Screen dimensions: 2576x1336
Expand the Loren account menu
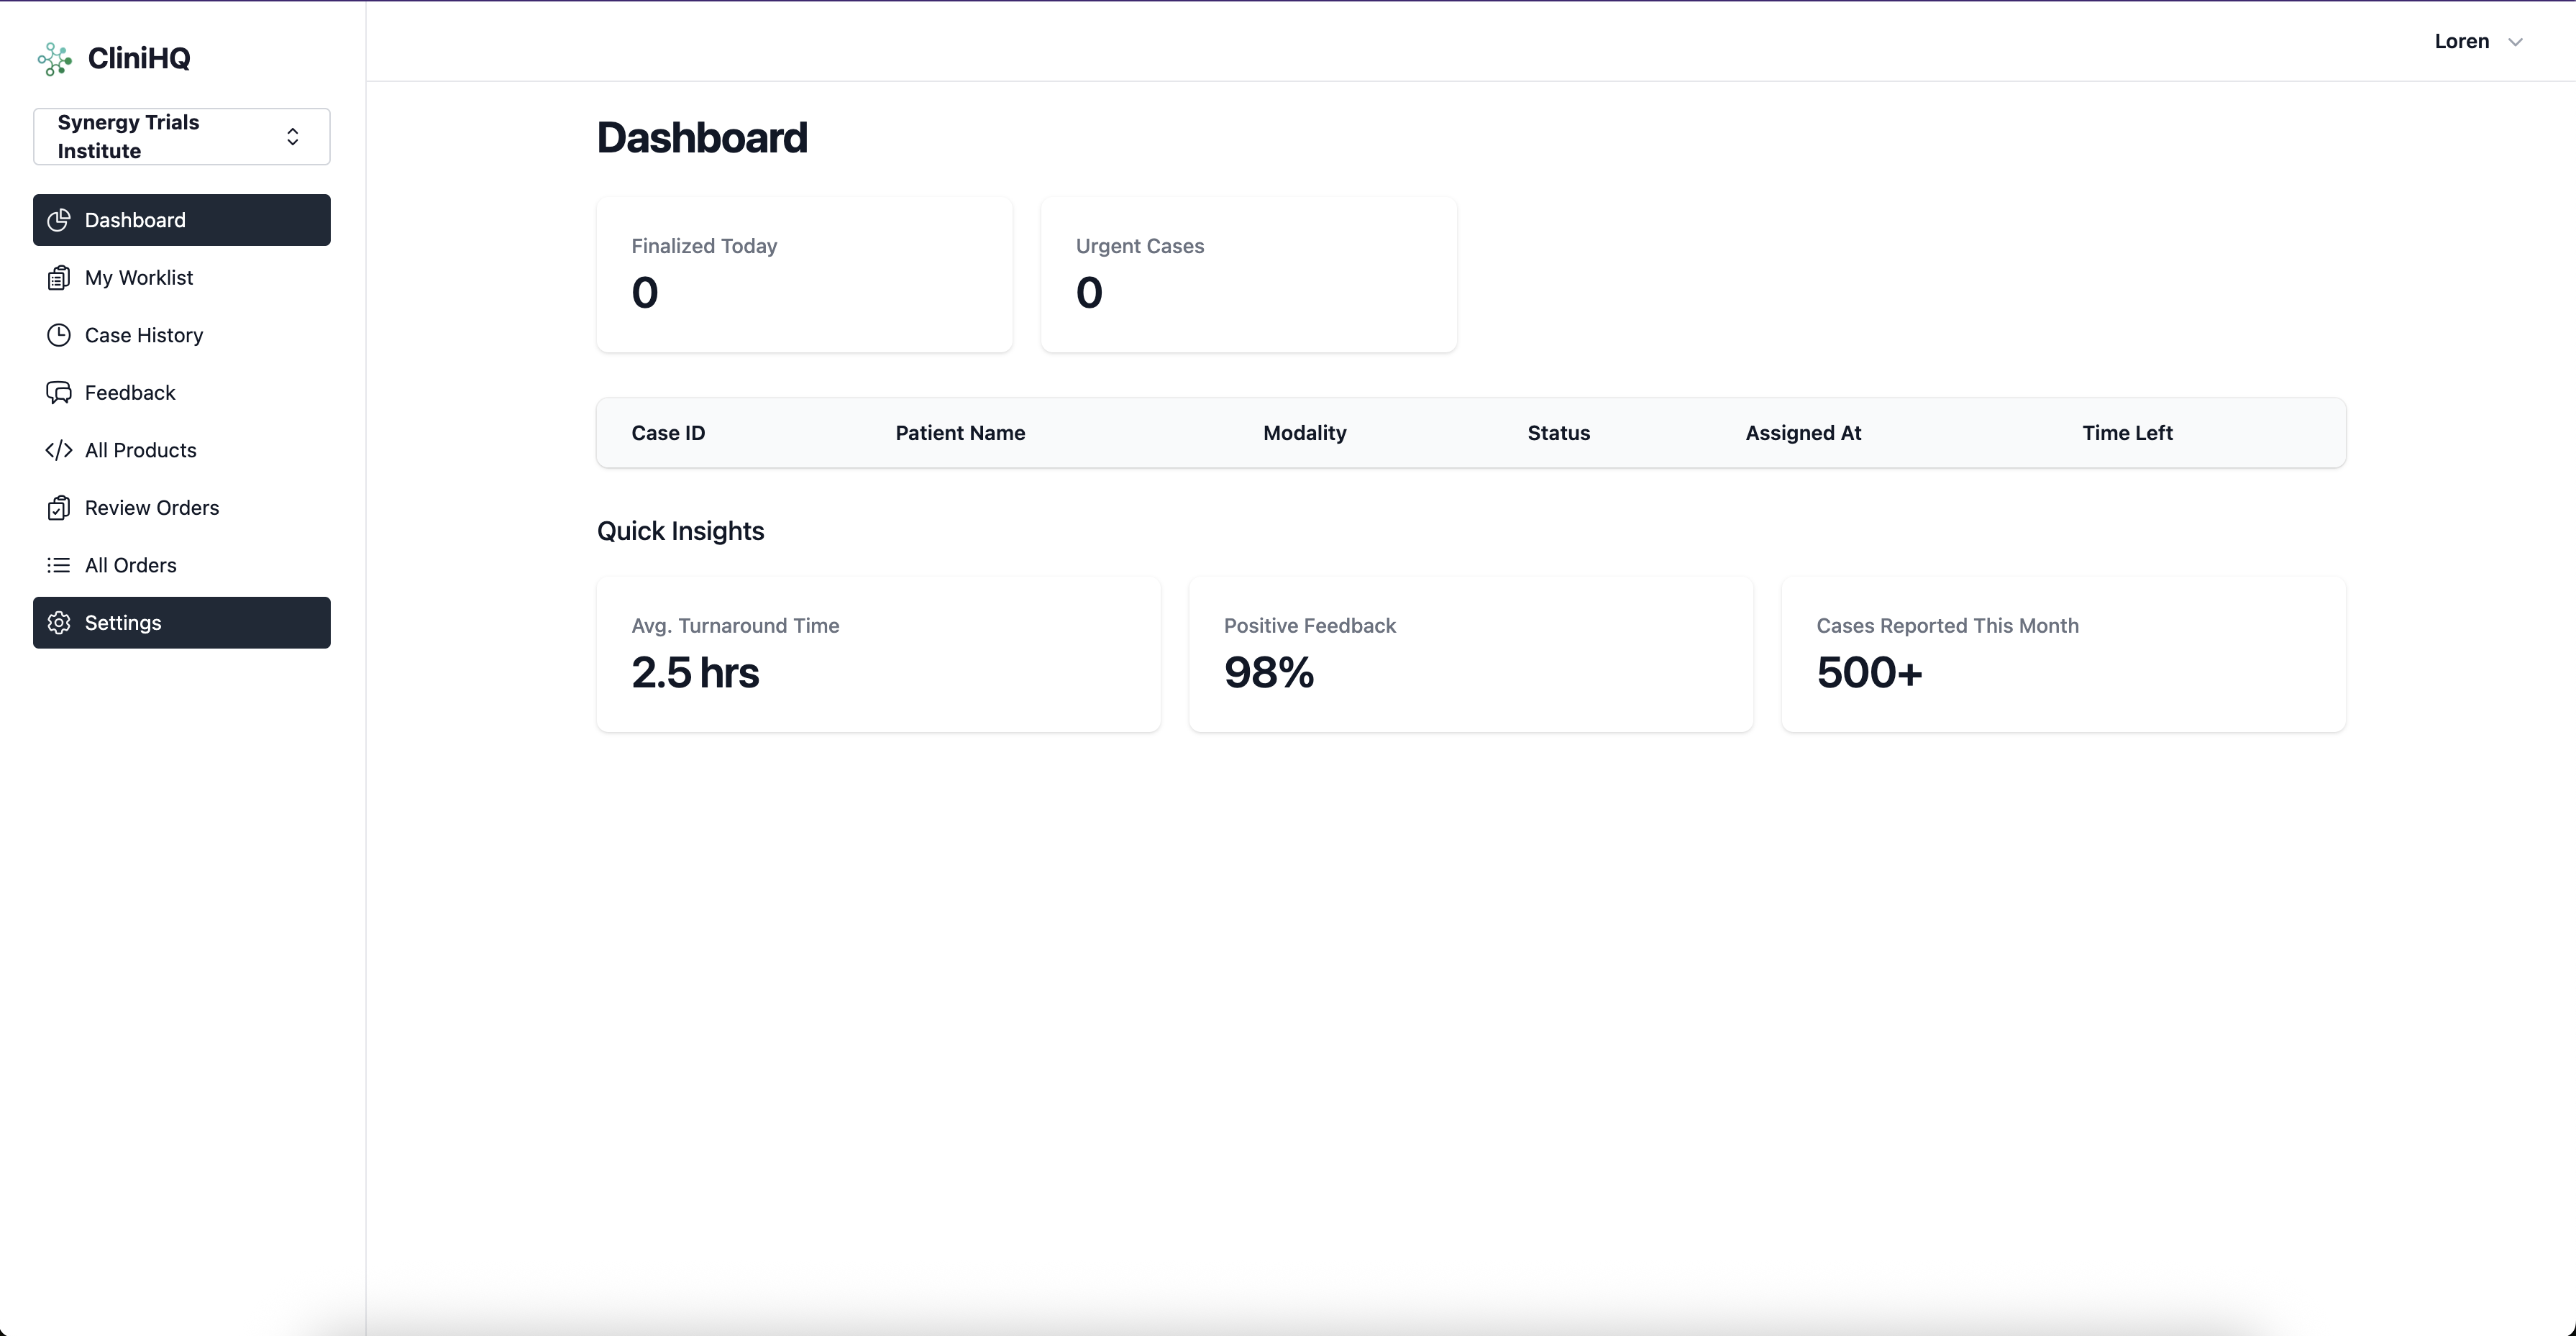2478,41
